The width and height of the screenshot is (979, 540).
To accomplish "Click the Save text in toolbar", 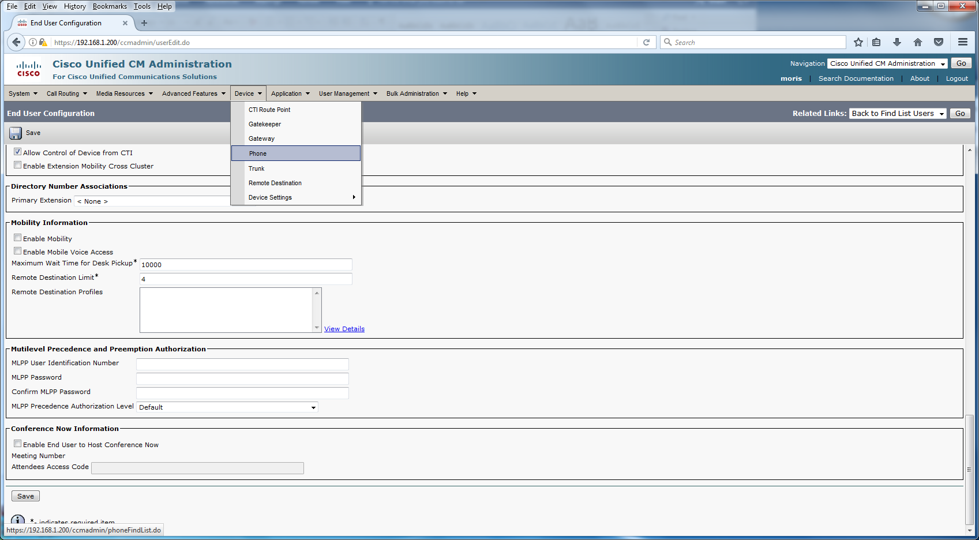I will (33, 133).
